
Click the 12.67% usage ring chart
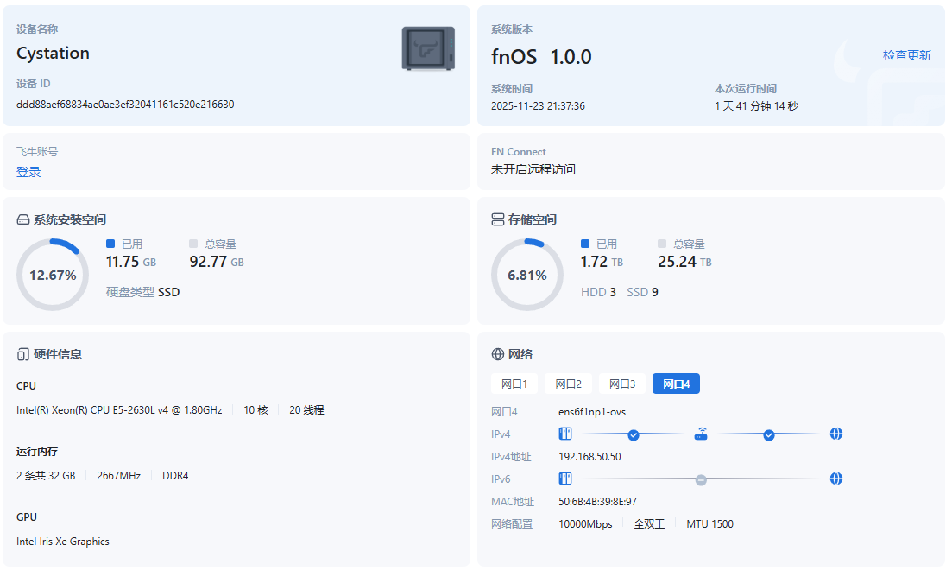tap(53, 276)
